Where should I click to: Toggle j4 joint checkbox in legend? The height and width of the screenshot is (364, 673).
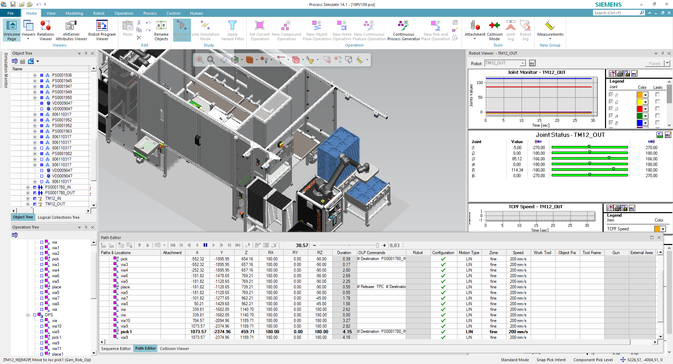click(611, 116)
